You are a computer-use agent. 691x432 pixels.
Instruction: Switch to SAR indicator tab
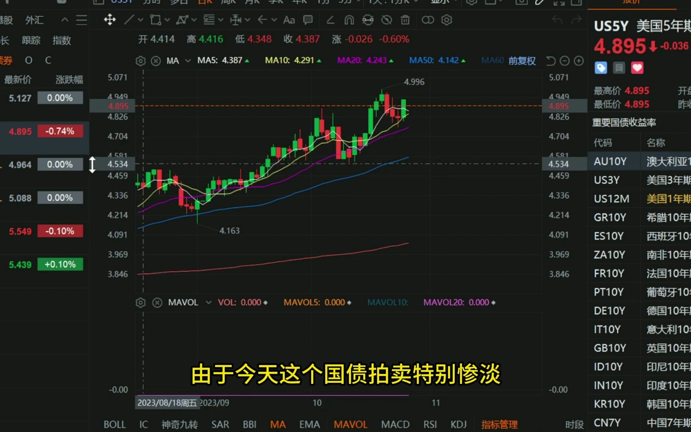[220, 424]
